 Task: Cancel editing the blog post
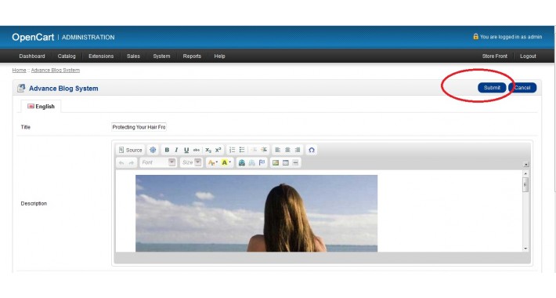click(x=522, y=88)
